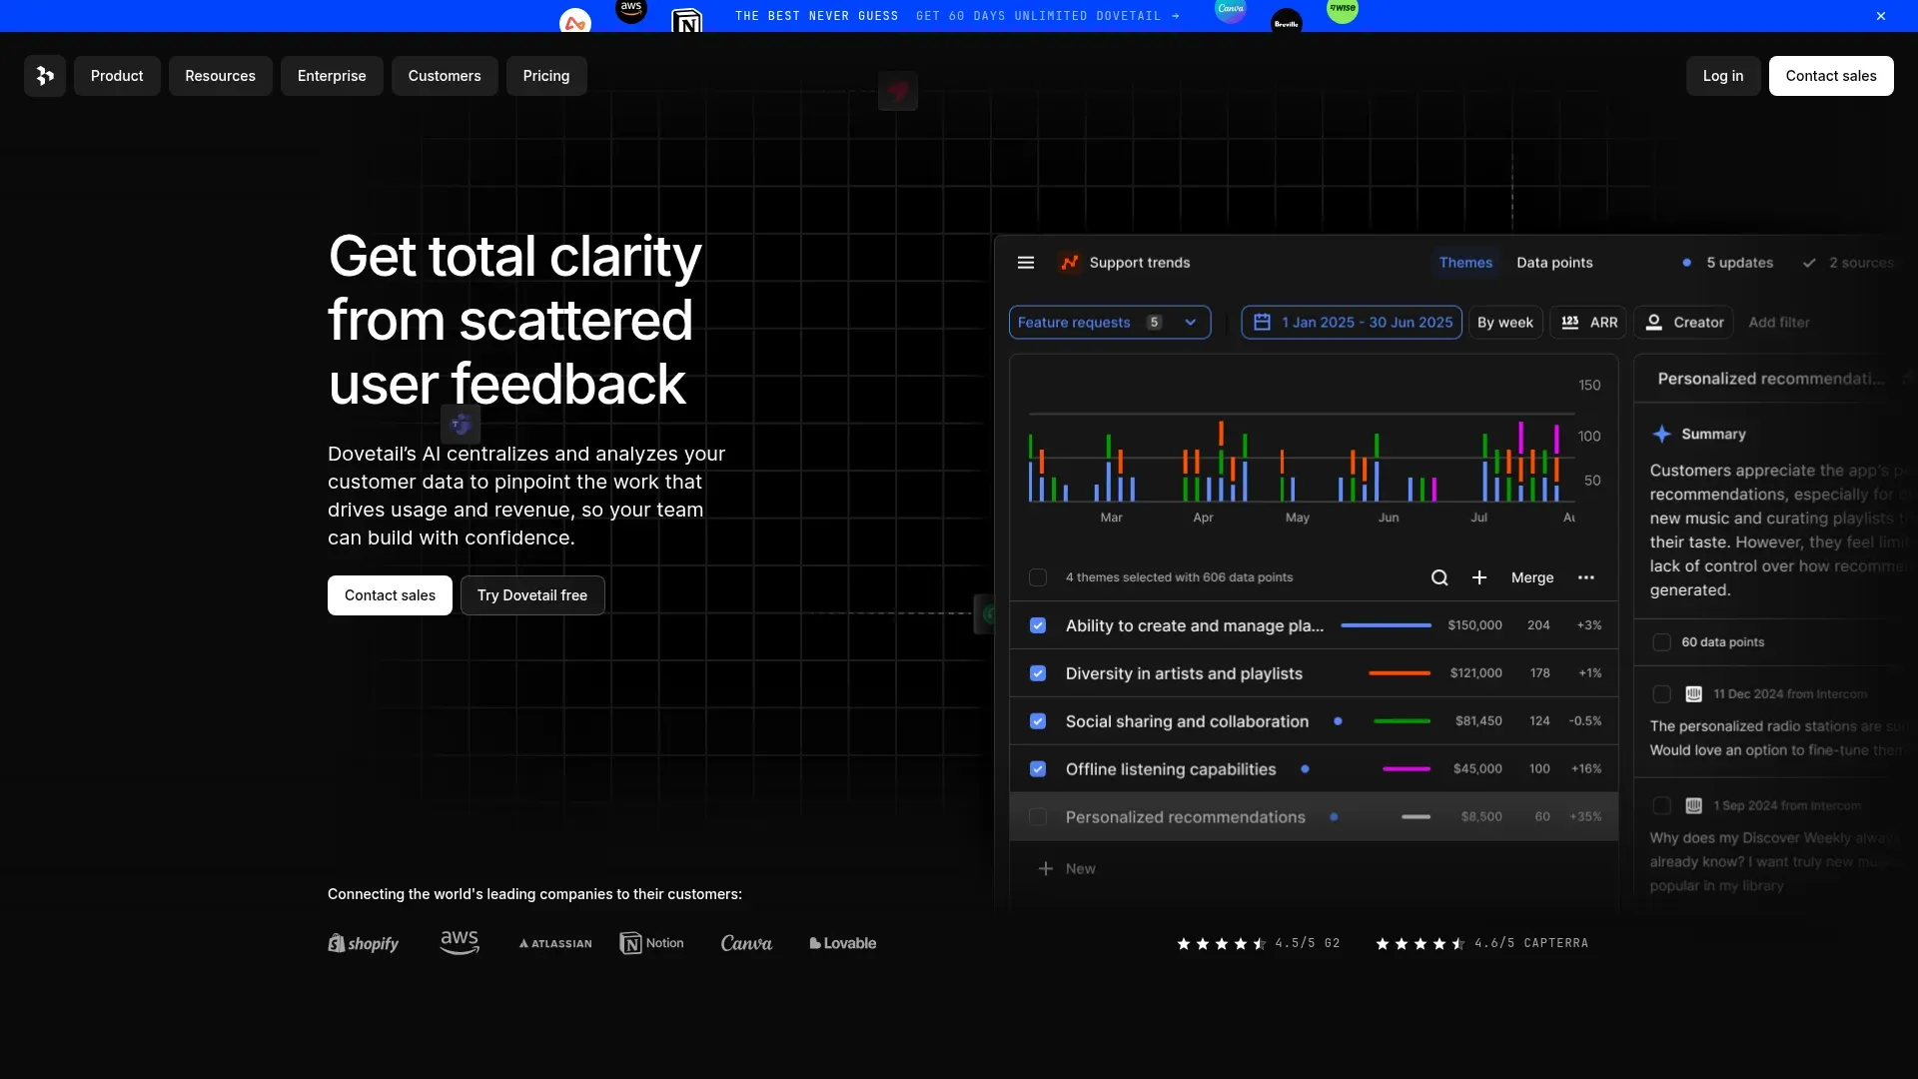Open the hamburger menu in Support trends
This screenshot has height=1079, width=1918.
(1026, 262)
